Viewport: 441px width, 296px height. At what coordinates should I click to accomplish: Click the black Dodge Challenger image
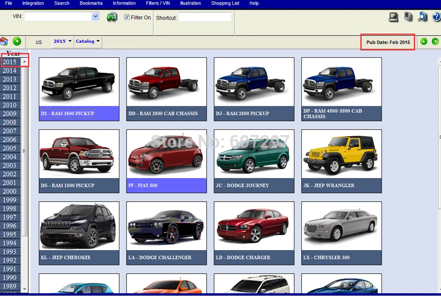(167, 226)
